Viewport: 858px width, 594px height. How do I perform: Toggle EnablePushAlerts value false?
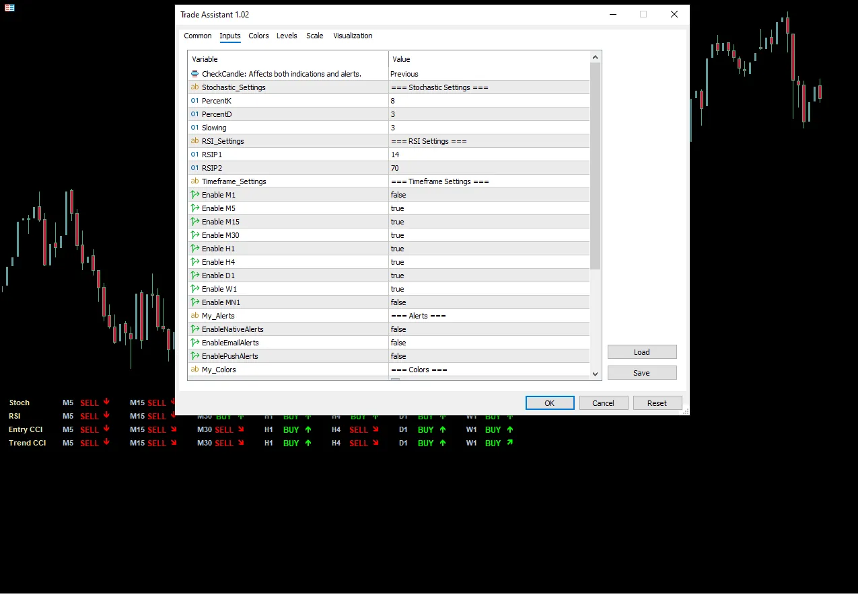pyautogui.click(x=489, y=356)
